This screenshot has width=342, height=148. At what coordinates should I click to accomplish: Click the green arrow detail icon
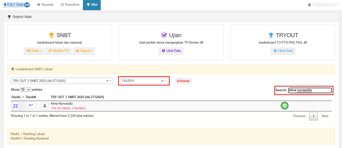pyautogui.click(x=284, y=106)
